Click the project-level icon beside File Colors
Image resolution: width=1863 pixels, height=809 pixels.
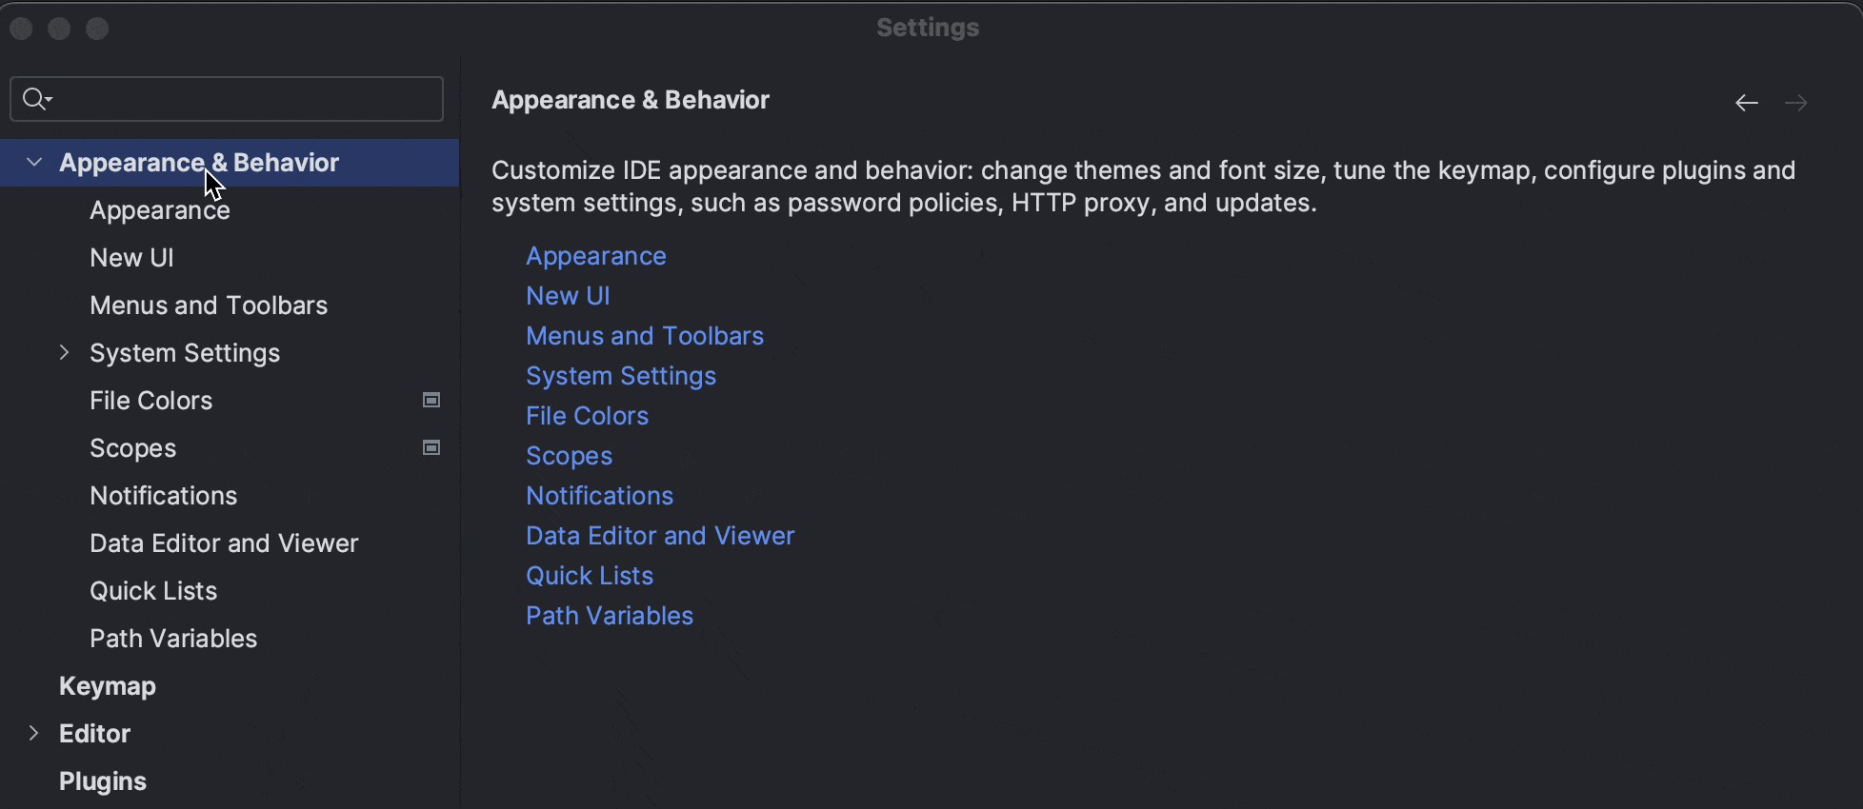(431, 401)
